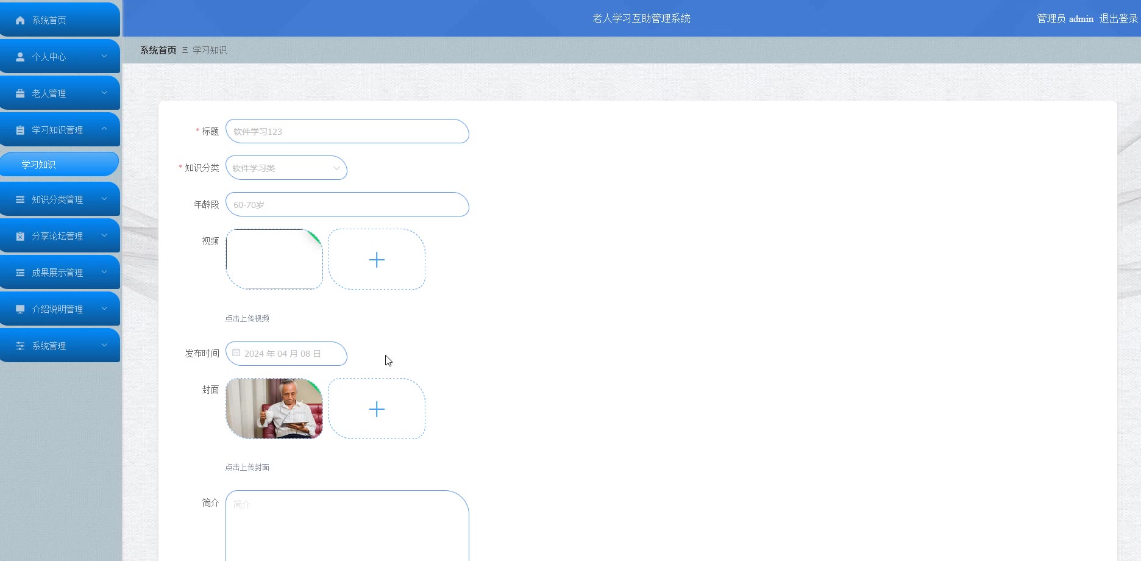This screenshot has height=561, width=1141.
Task: Click the clipboard icon beside 分享论坛管理
Action: (20, 236)
